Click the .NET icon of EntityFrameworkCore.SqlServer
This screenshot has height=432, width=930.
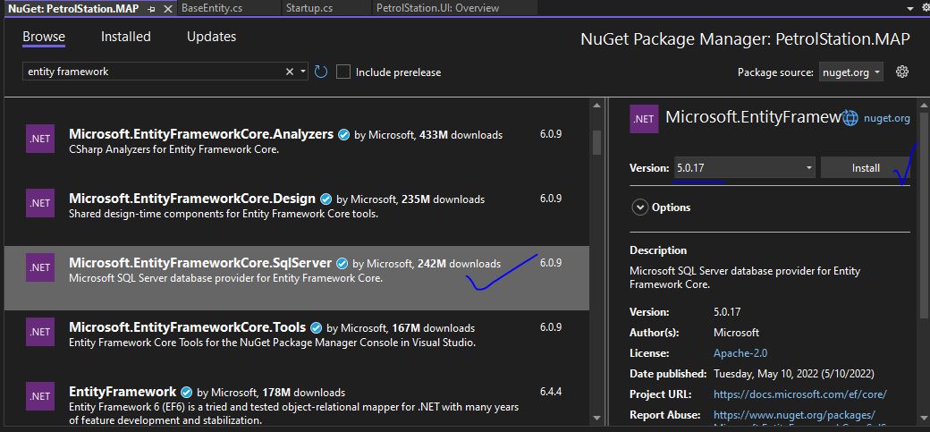coord(40,267)
